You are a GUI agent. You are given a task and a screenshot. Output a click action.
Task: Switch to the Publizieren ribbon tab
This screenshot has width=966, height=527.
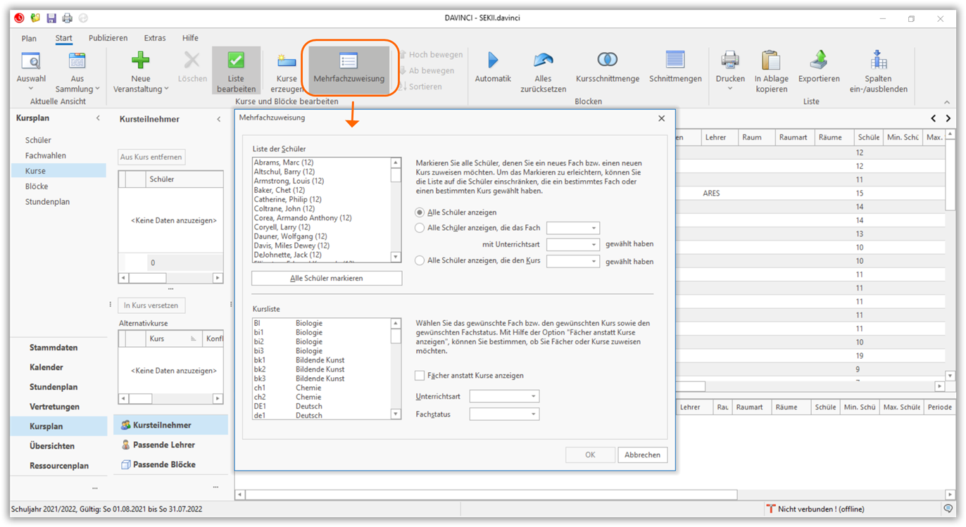(108, 38)
